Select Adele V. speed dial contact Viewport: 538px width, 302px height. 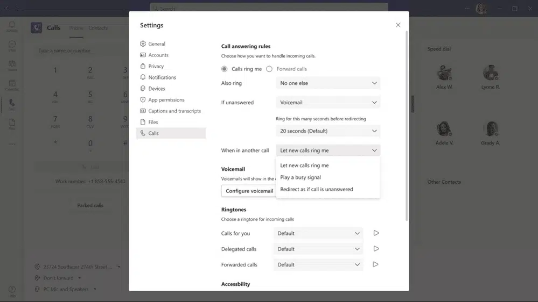(x=444, y=133)
